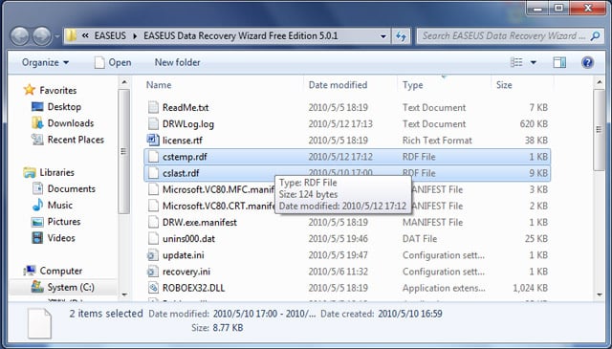The height and width of the screenshot is (349, 612).
Task: Sort by the Size column header
Action: (x=504, y=85)
